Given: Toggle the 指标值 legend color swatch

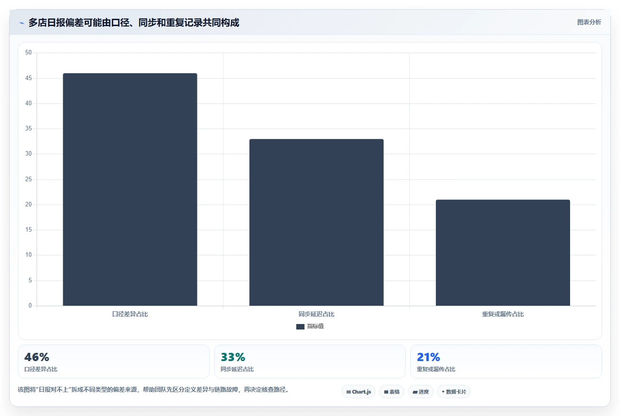Looking at the screenshot, I should pyautogui.click(x=300, y=327).
